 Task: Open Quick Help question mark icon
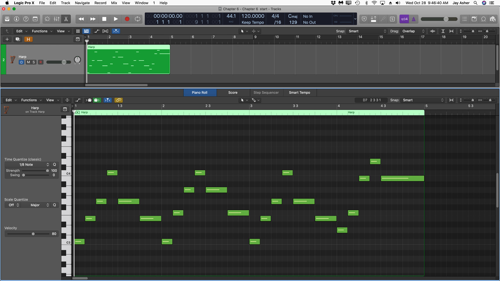26,19
